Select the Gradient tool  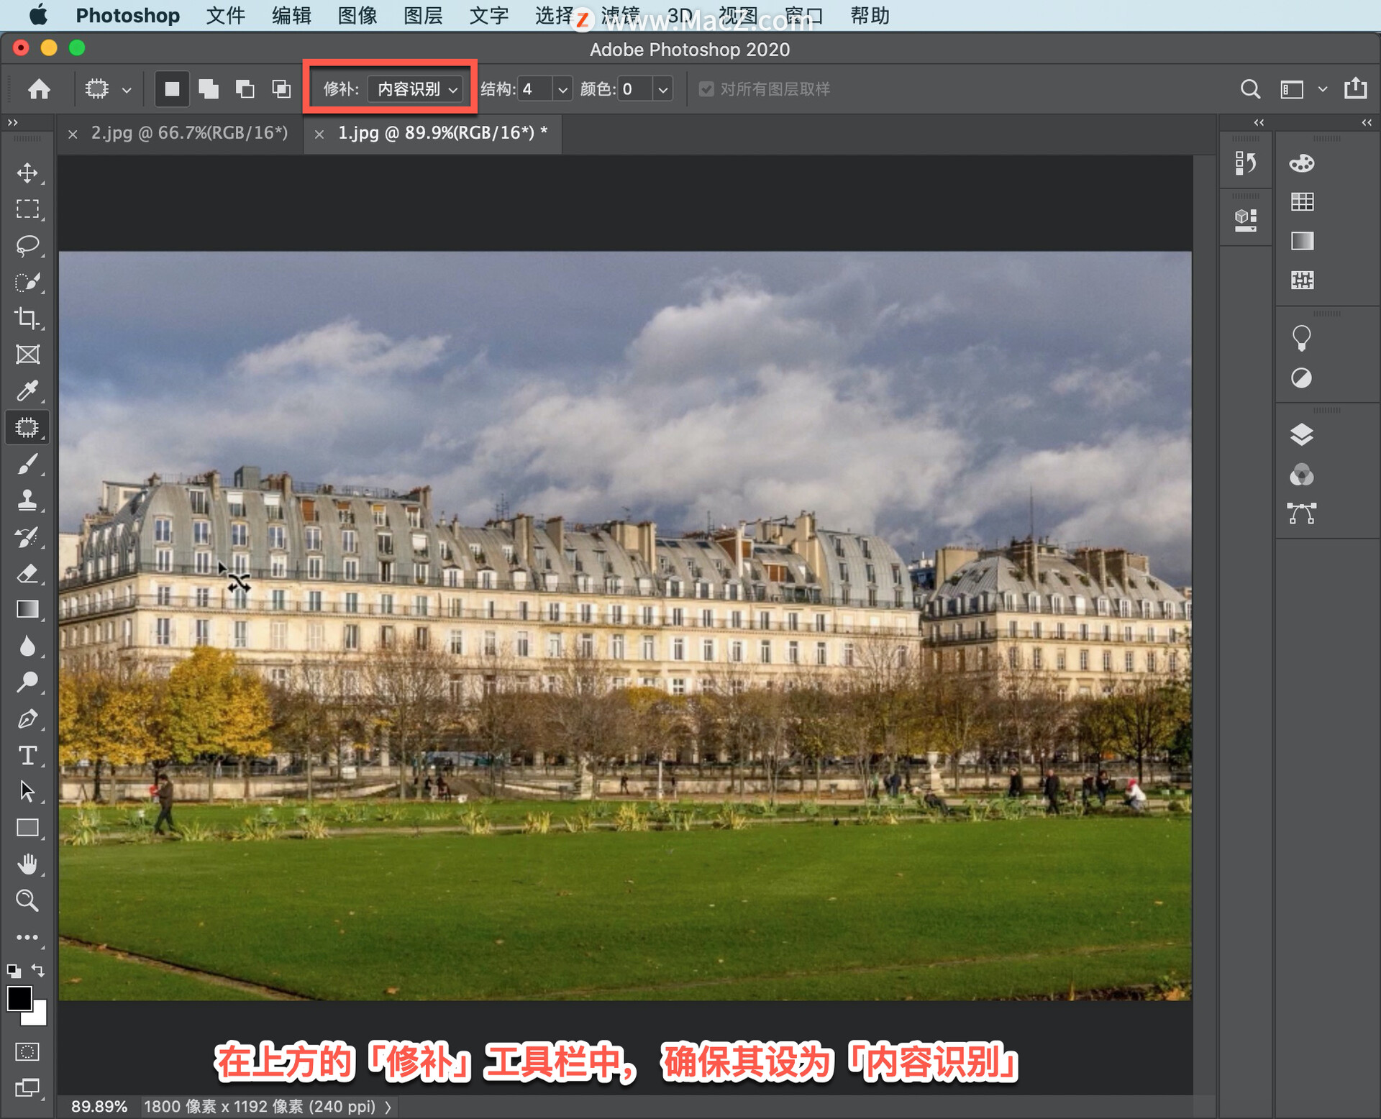coord(27,610)
